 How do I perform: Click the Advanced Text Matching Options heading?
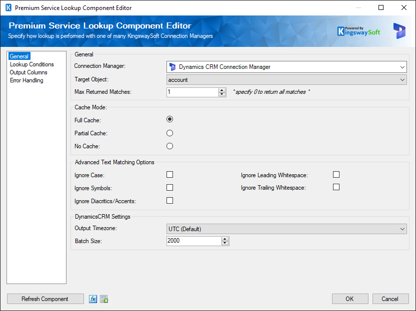coord(114,162)
